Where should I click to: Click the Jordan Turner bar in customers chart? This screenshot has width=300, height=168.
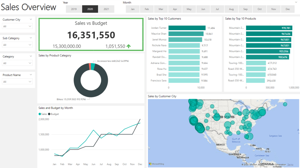click(187, 28)
